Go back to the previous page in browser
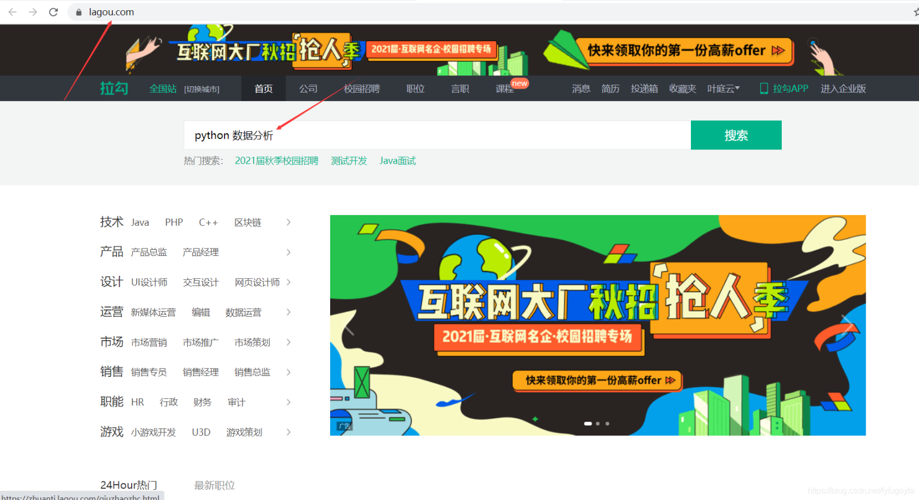The height and width of the screenshot is (500, 919). 12,12
